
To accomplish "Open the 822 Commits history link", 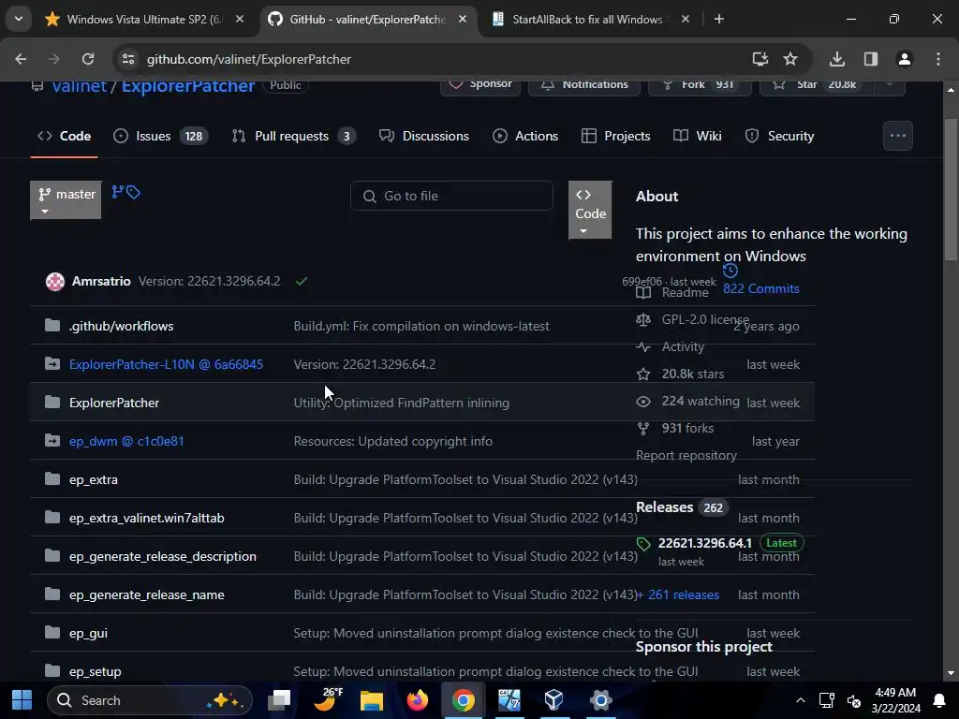I will (x=760, y=288).
